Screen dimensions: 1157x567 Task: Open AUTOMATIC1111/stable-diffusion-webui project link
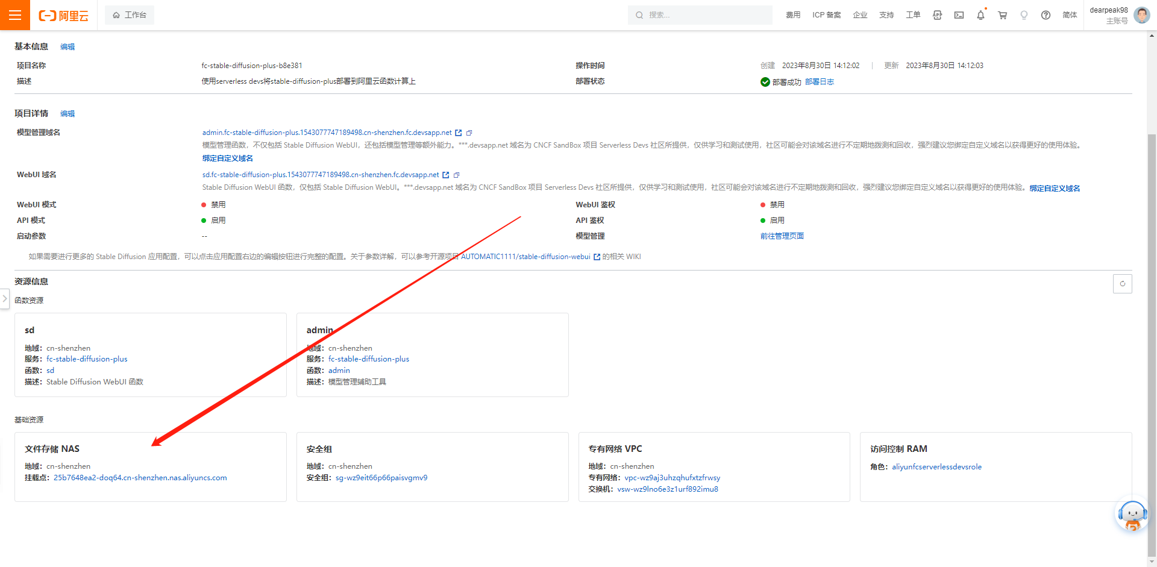pyautogui.click(x=525, y=257)
